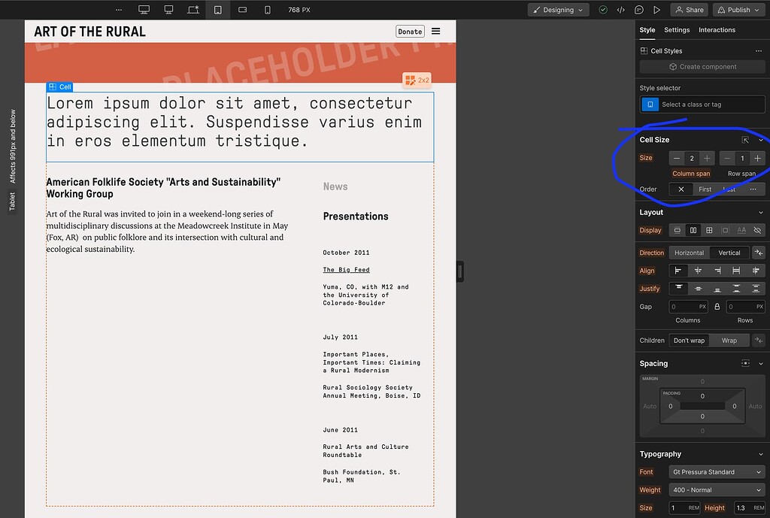The image size is (770, 518).
Task: Open the comments panel
Action: pyautogui.click(x=638, y=10)
